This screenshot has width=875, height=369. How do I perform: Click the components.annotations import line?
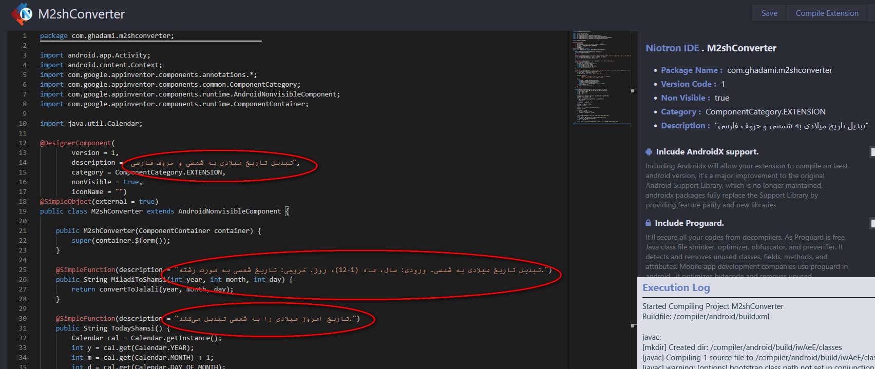tap(148, 74)
